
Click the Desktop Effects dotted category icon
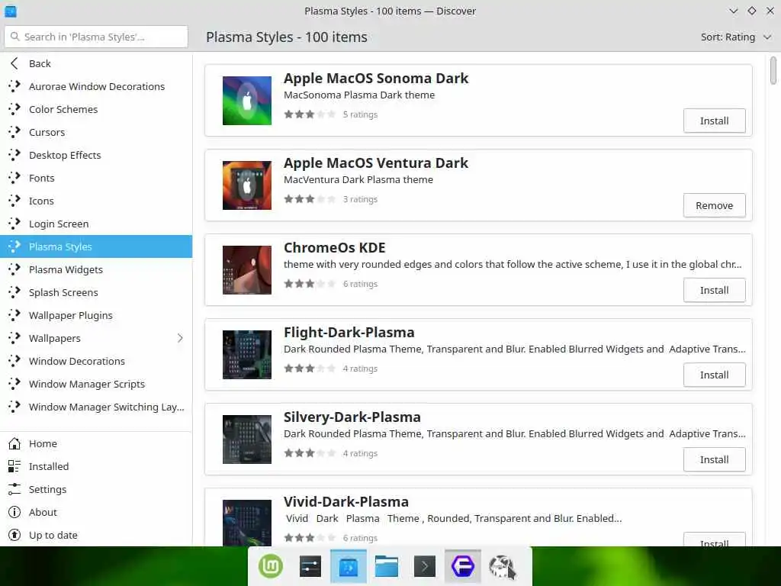pyautogui.click(x=14, y=155)
